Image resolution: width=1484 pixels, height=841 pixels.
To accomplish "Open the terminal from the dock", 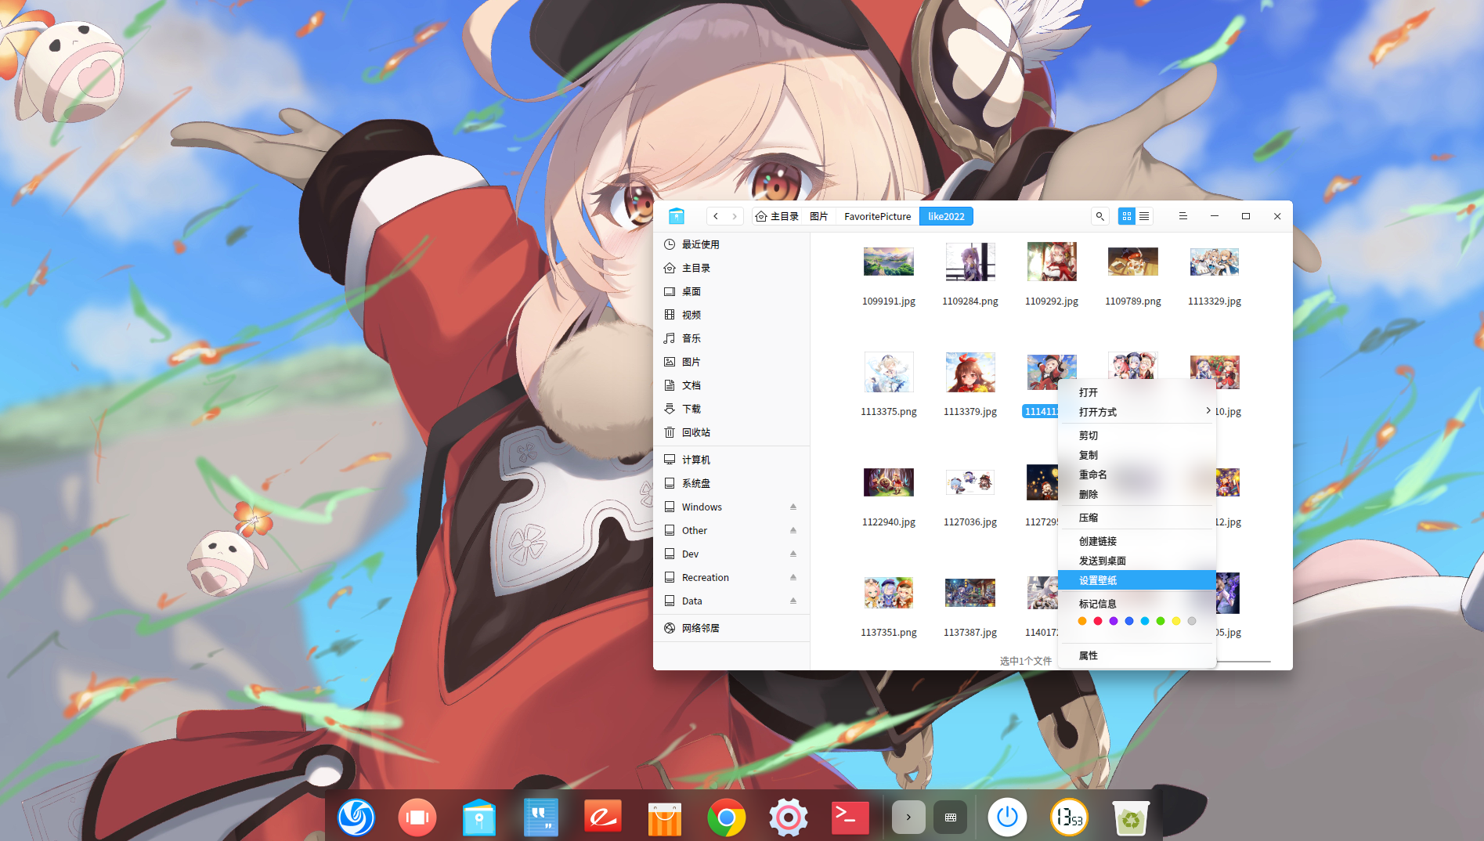I will (850, 818).
